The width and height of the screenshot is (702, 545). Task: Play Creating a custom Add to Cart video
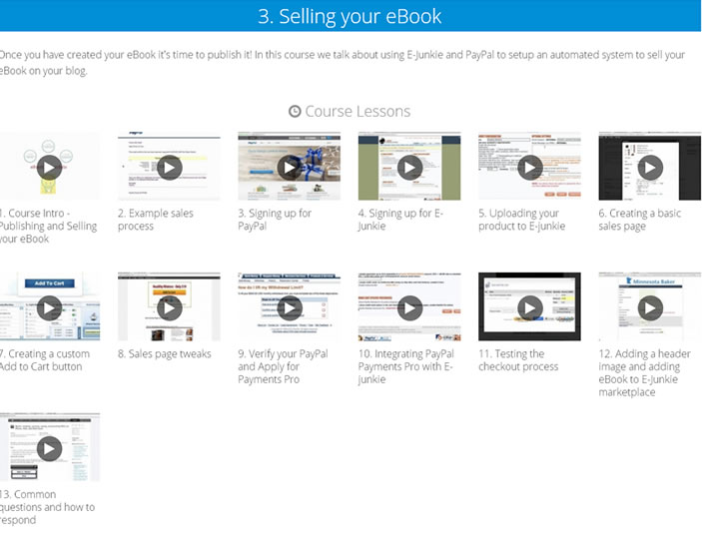pyautogui.click(x=49, y=307)
